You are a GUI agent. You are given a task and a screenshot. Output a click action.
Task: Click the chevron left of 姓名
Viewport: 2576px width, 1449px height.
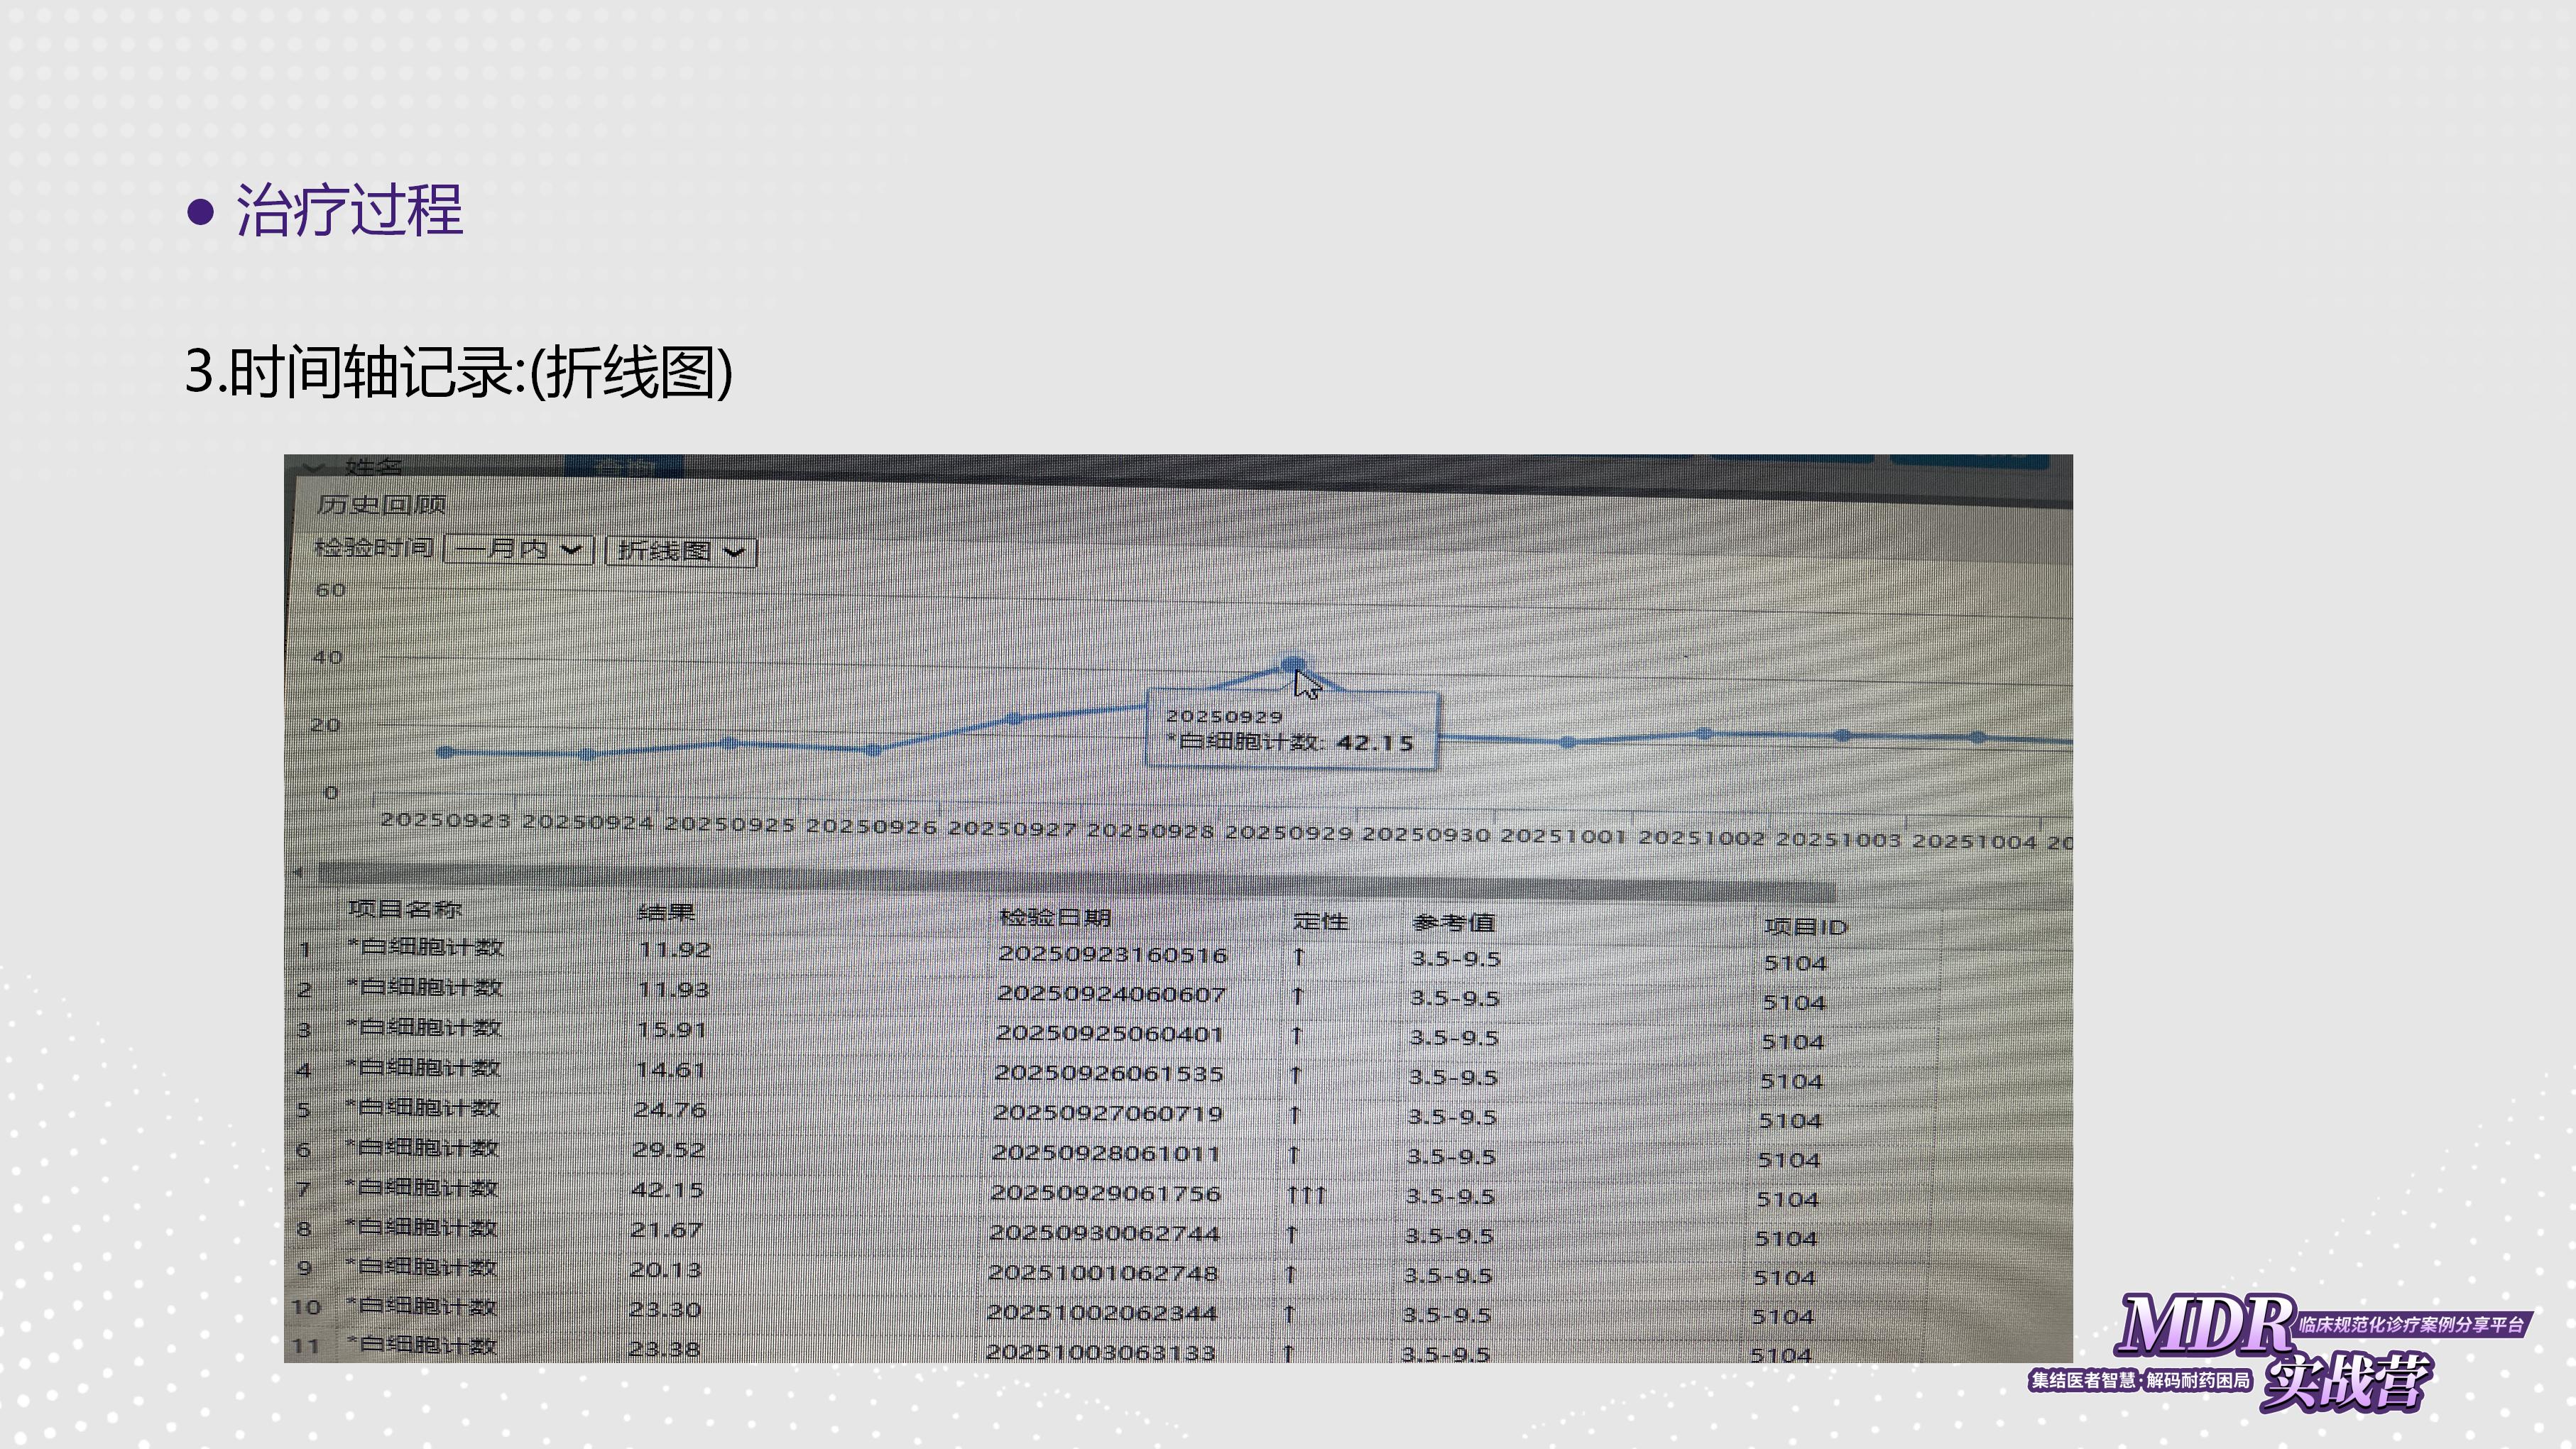(x=314, y=467)
